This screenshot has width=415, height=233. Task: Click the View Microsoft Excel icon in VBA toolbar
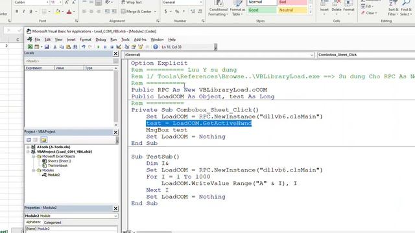point(30,47)
